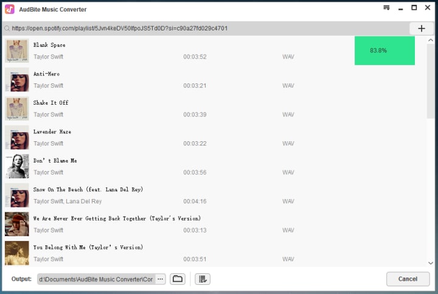The image size is (438, 294).
Task: Click the AudBite Music Converter app logo
Action: [x=10, y=9]
